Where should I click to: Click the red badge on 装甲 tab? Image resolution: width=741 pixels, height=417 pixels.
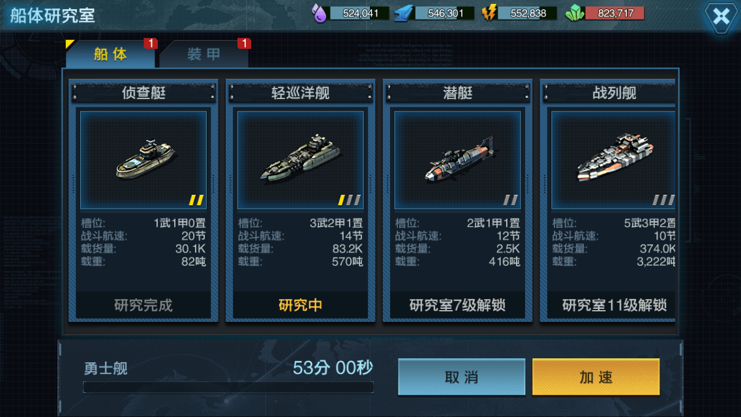pyautogui.click(x=245, y=44)
